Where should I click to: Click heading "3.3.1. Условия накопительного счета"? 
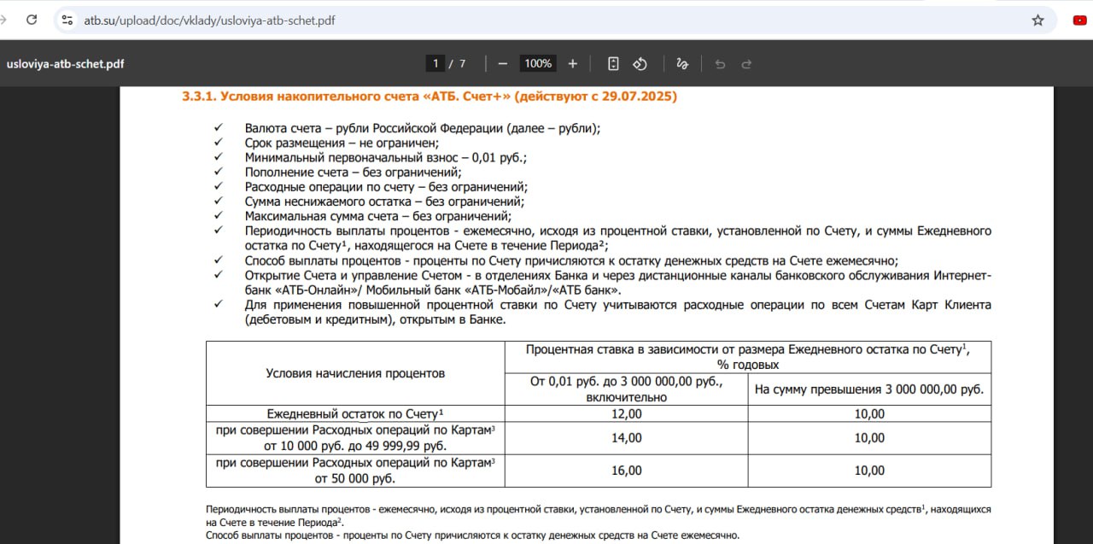coord(429,97)
